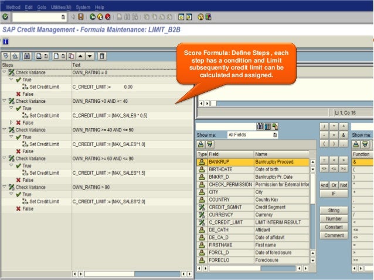Open the Method menu
The height and width of the screenshot is (280, 374).
pyautogui.click(x=13, y=8)
